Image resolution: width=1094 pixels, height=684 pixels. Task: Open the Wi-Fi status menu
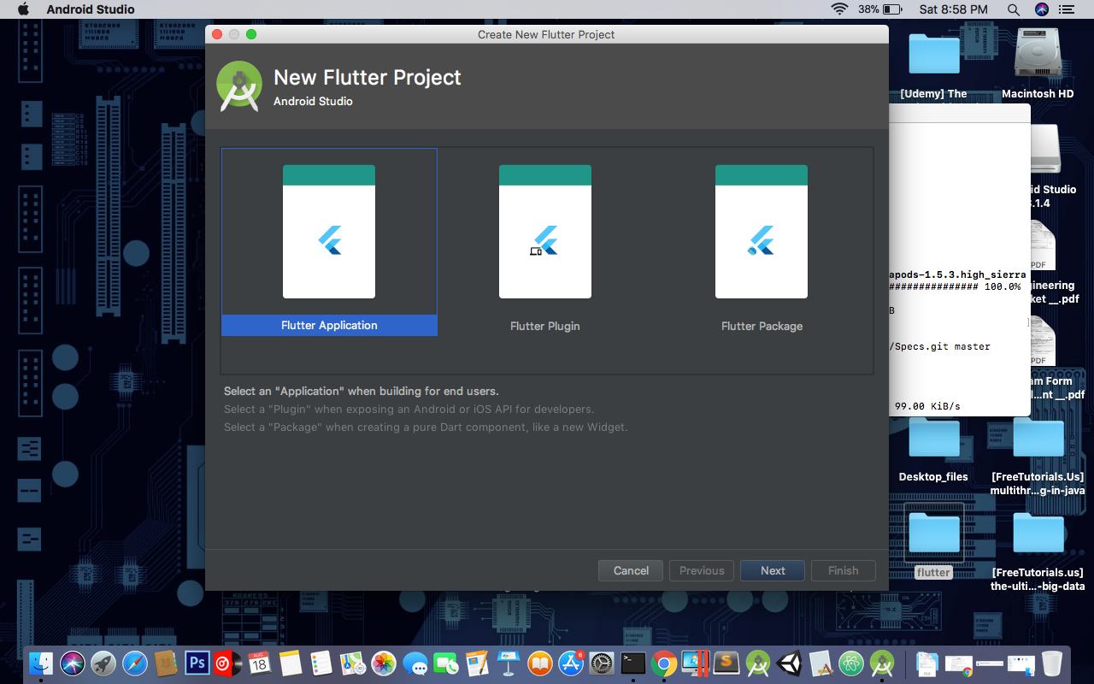tap(838, 9)
